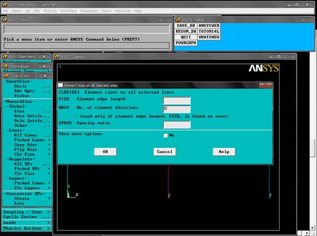Click the ANSYS icon in Size Cntrls title bar

(6, 76)
